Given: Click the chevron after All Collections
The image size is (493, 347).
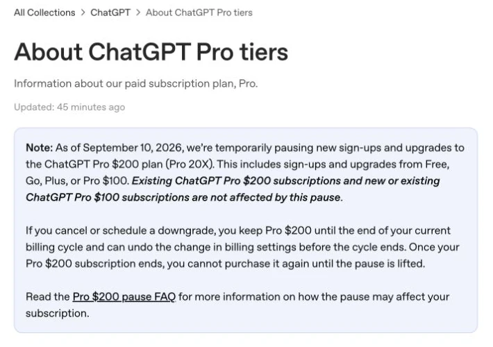Looking at the screenshot, I should [83, 12].
